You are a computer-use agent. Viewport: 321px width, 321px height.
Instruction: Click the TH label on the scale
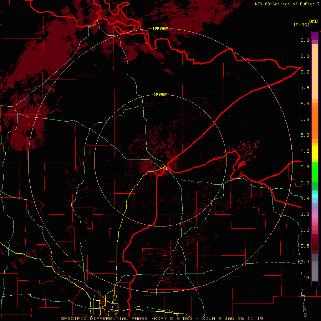click(x=306, y=278)
